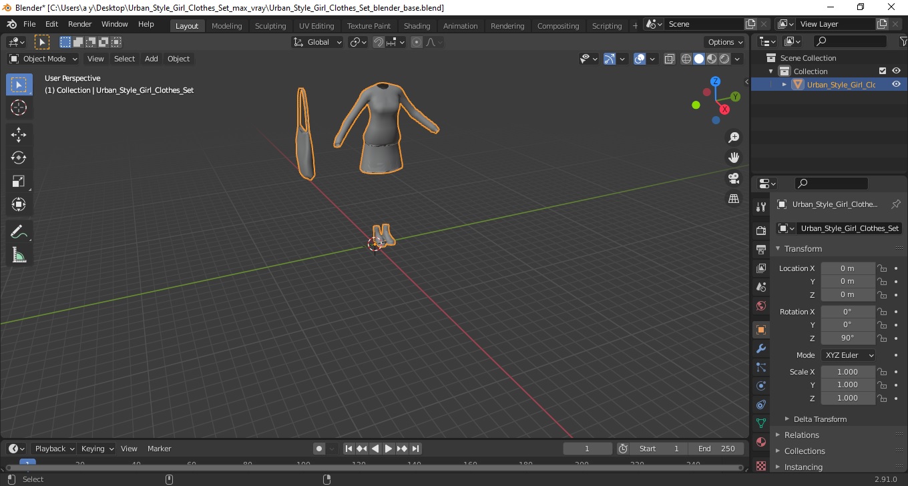Open the Object Constraints properties tab
The image size is (908, 486).
pos(761,405)
